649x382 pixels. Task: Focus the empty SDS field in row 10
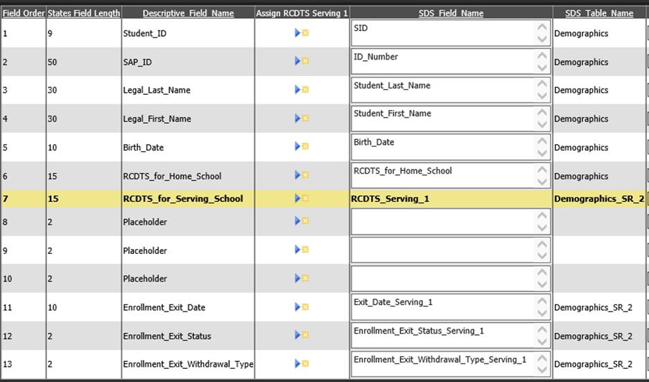(x=442, y=278)
